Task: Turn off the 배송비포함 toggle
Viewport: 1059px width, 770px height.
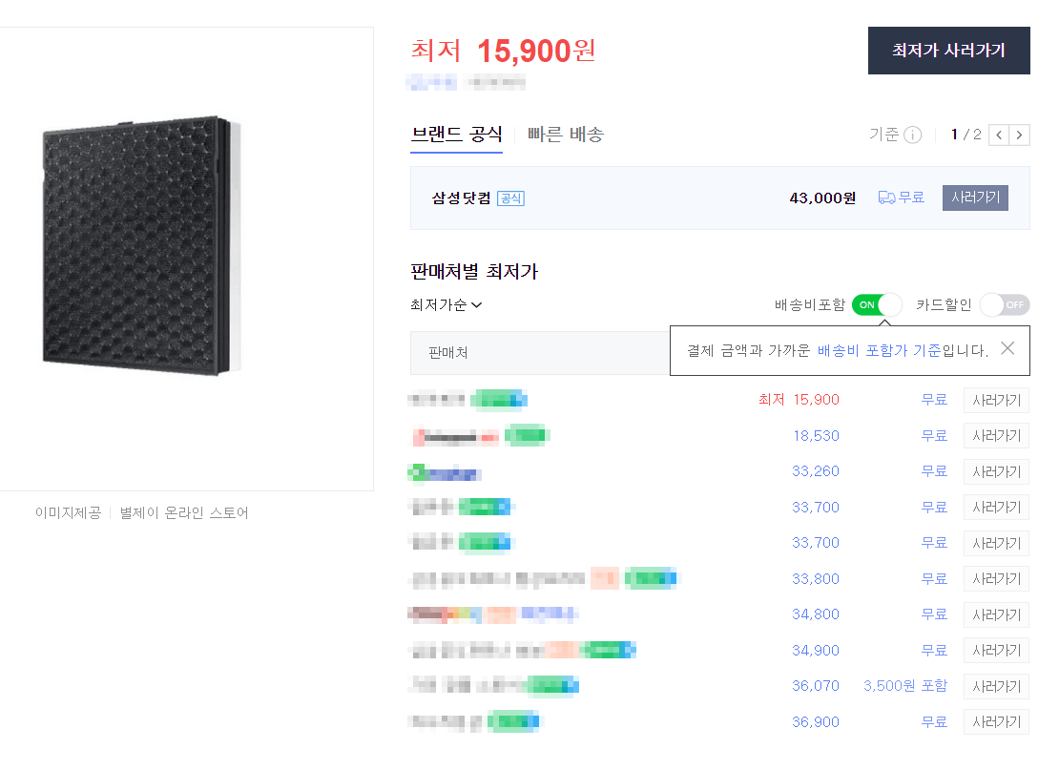Action: pos(875,304)
